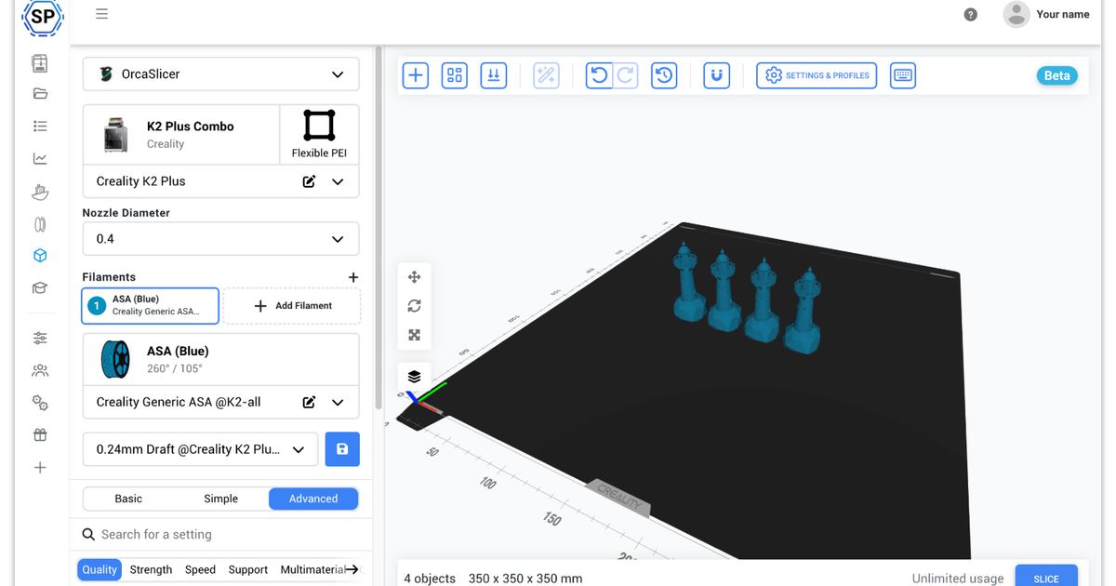Open the maintenance hand icon in the sidebar
Viewport: 1116px width, 586px height.
click(x=39, y=192)
